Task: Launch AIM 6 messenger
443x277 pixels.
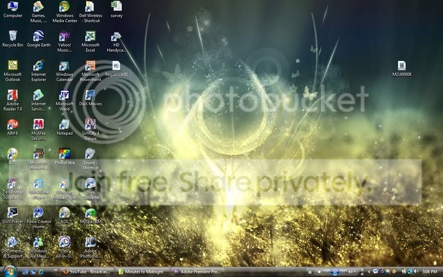Action: [x=13, y=127]
